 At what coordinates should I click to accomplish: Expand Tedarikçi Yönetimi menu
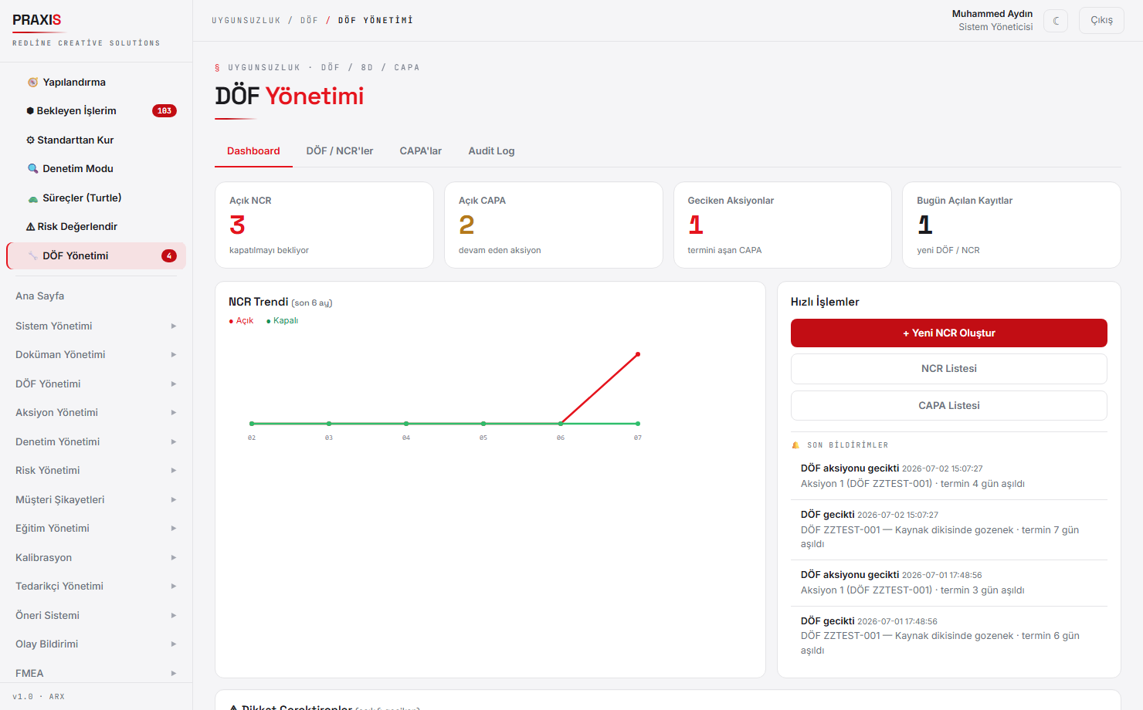click(x=96, y=587)
